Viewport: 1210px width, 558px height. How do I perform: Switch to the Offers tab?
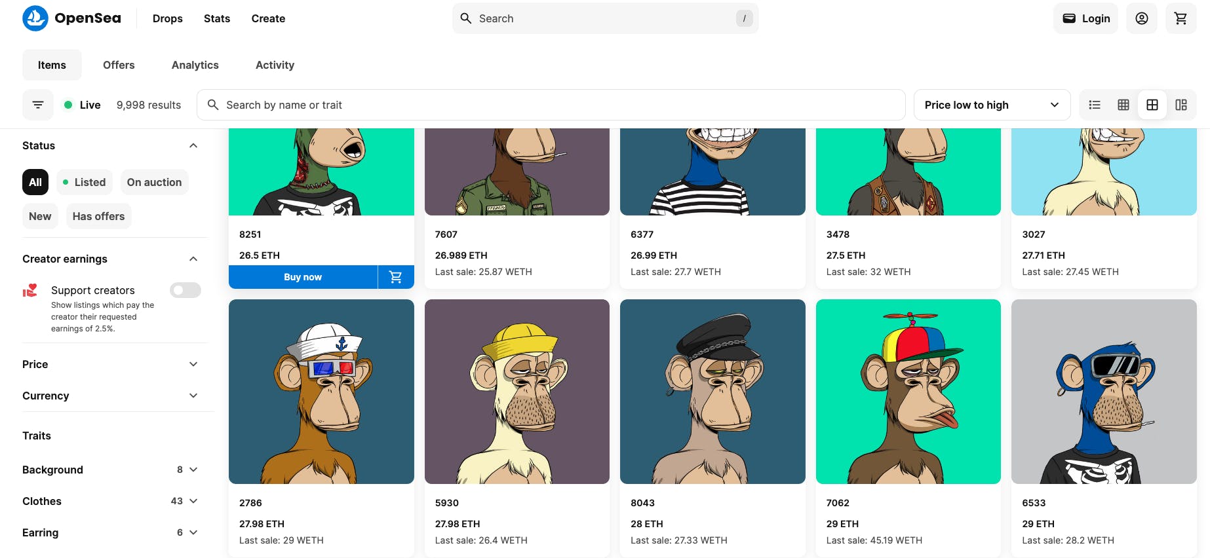pyautogui.click(x=119, y=65)
